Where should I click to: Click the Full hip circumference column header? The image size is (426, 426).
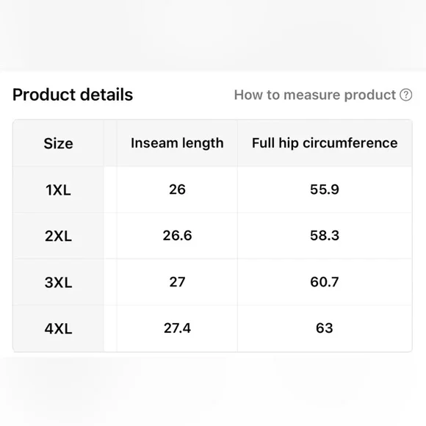tap(325, 143)
